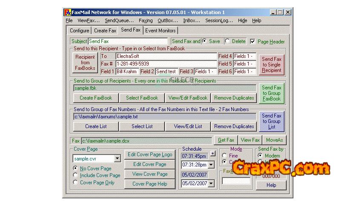Open the Help menu
Image resolution: width=356 pixels, height=206 pixels.
coord(256,21)
